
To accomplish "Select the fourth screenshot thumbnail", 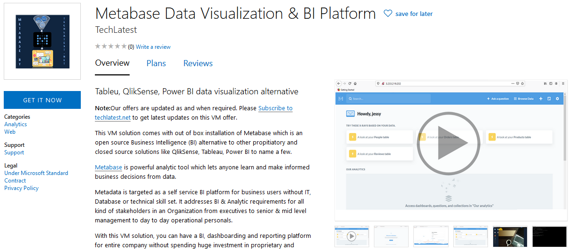I will tap(470, 236).
